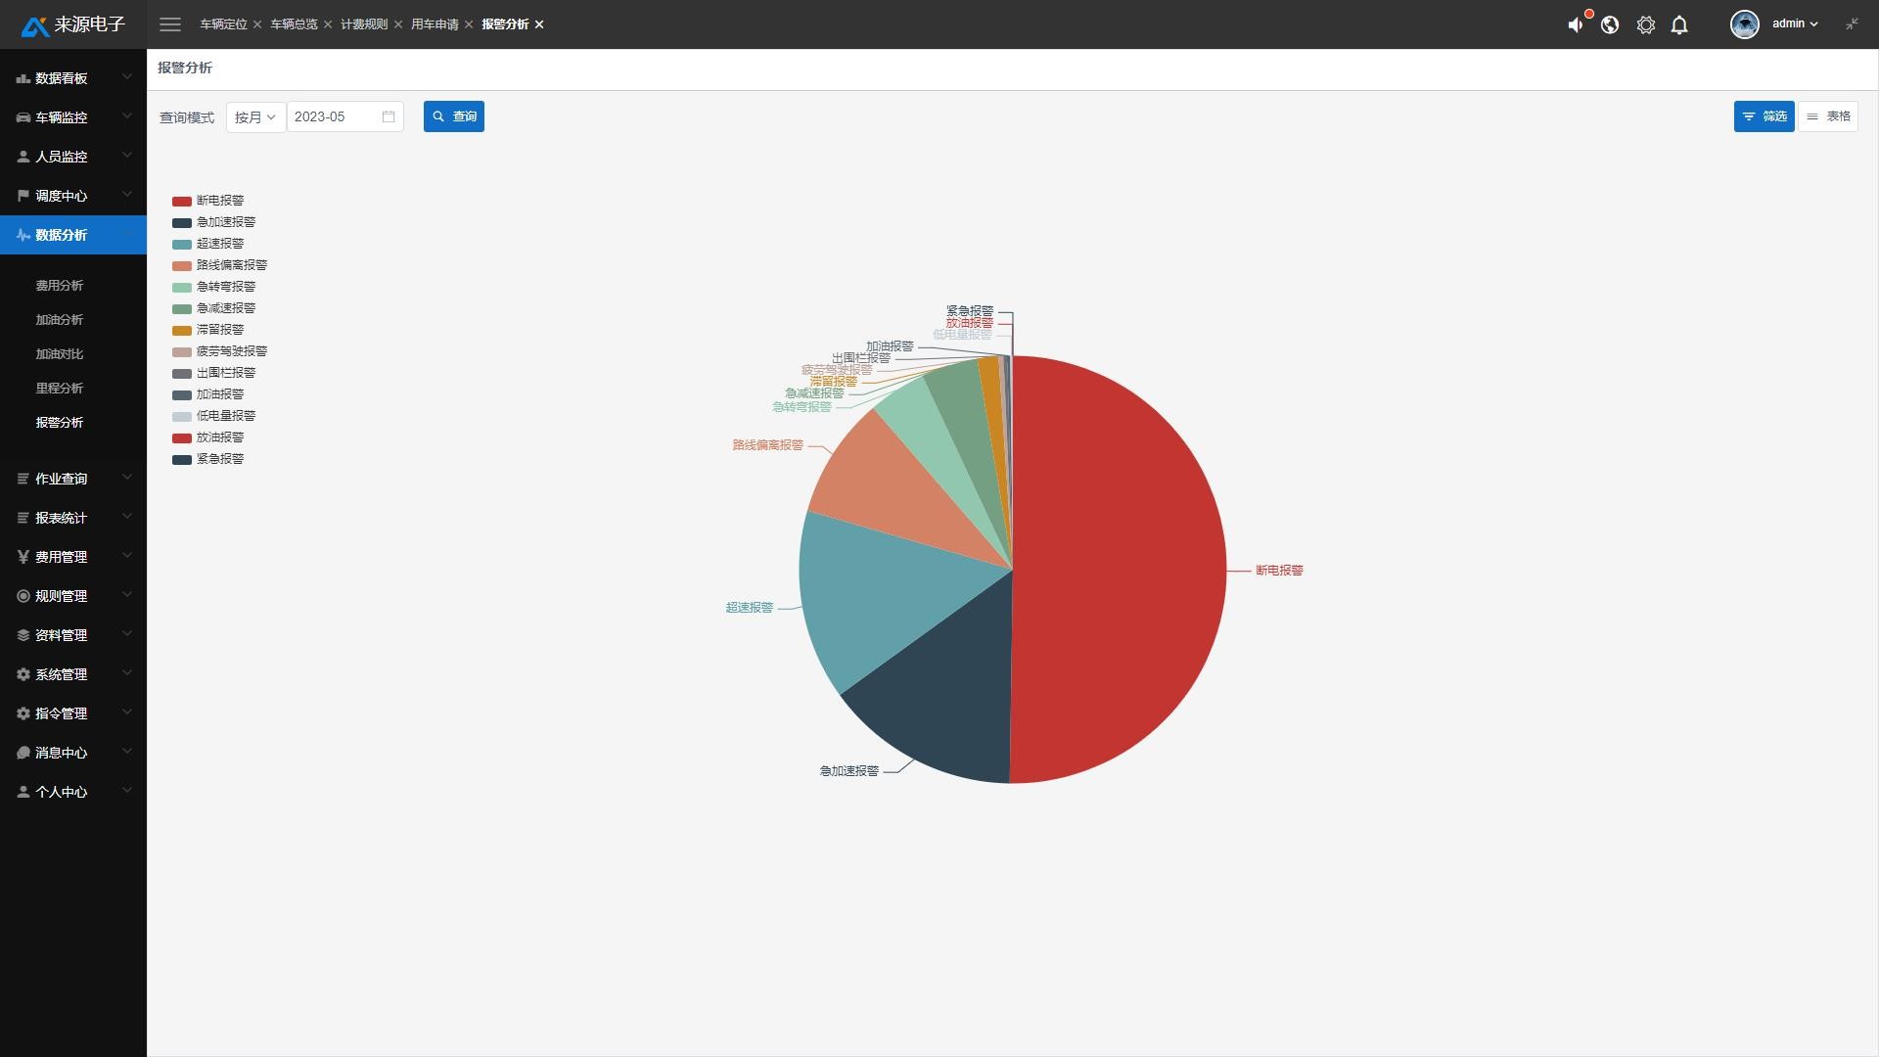Switch to the 车辆总览 tab
Viewport: 1879px width, 1057px height.
[x=294, y=24]
